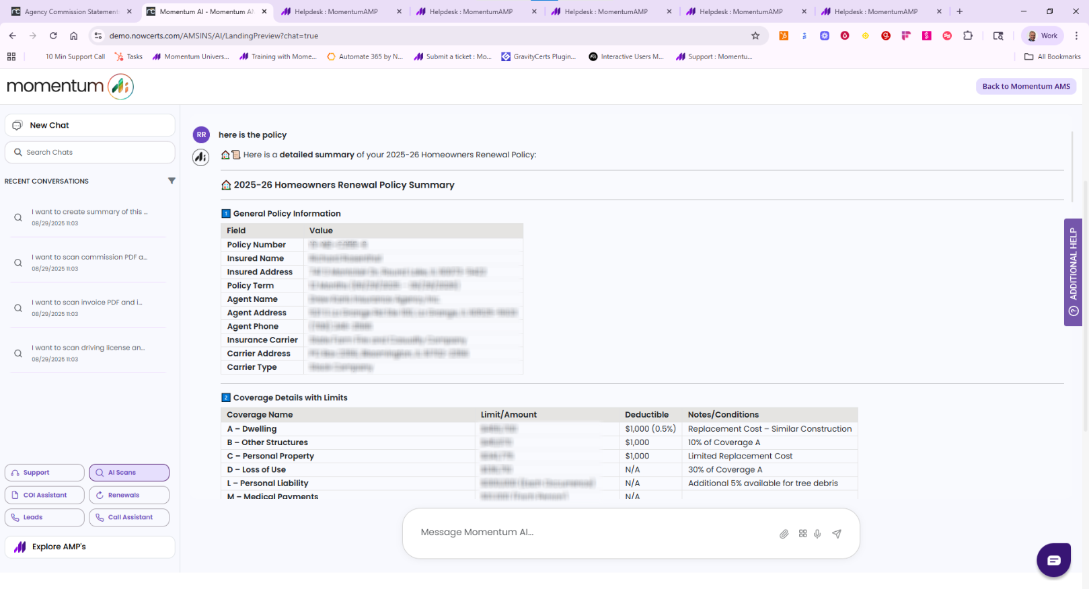Viewport: 1089px width, 589px height.
Task: Go to browser home page
Action: pos(73,36)
